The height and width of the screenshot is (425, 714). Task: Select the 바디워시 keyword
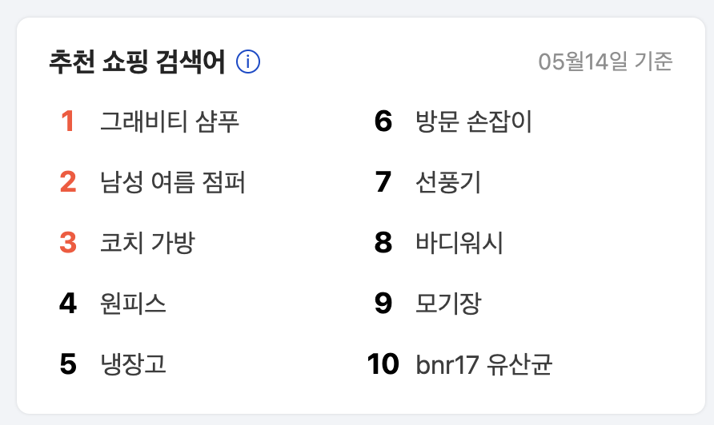(459, 243)
